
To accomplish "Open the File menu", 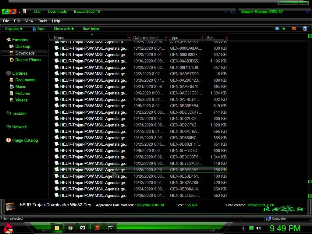I will (6, 21).
